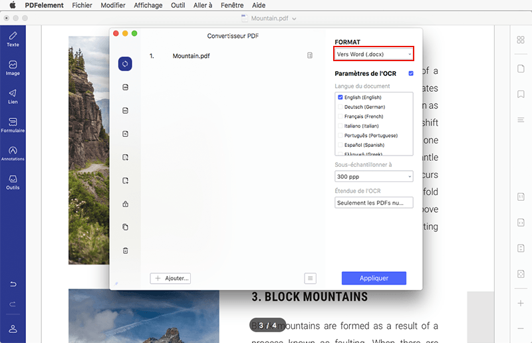Open the Aller à menu

(203, 5)
